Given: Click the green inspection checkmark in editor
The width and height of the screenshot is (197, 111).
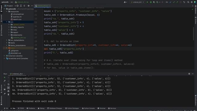Looking at the screenshot, I should (x=193, y=9).
